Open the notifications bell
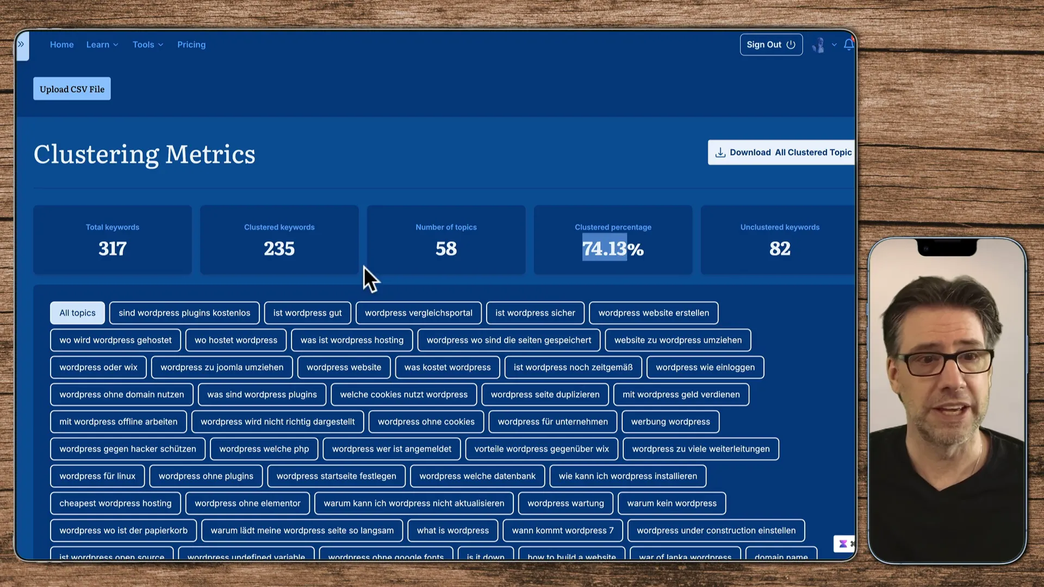 pos(849,45)
